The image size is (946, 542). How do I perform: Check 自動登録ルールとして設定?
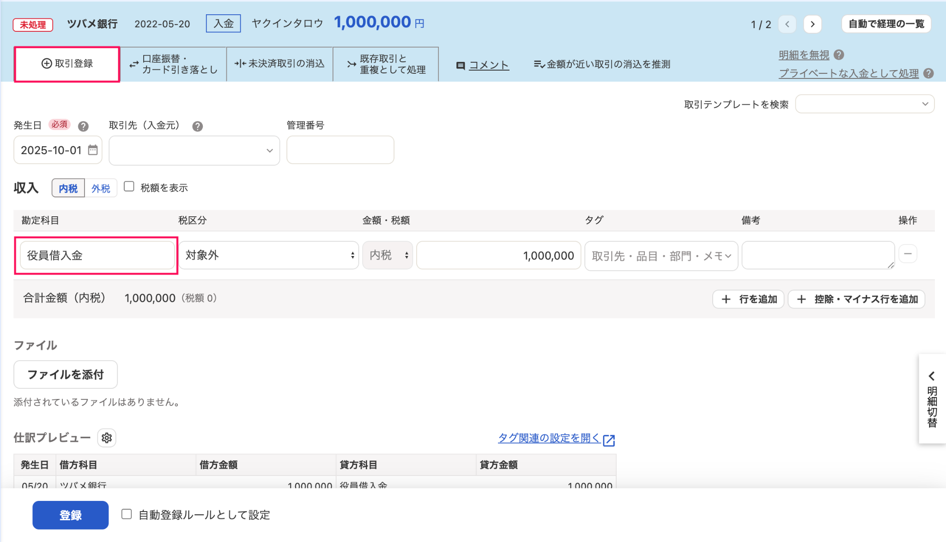127,514
